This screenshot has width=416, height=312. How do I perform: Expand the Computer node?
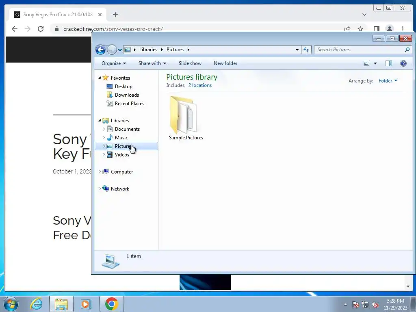(100, 172)
